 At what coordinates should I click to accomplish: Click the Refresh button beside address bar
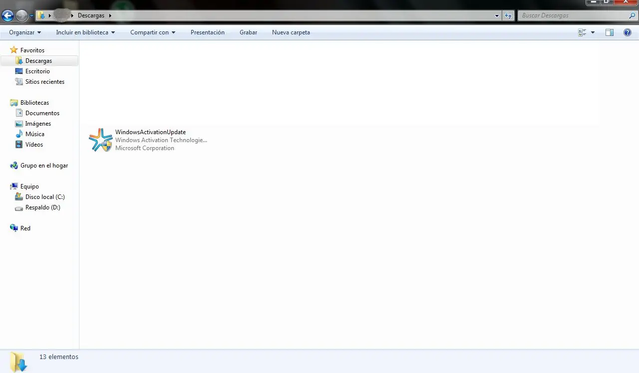pyautogui.click(x=508, y=16)
